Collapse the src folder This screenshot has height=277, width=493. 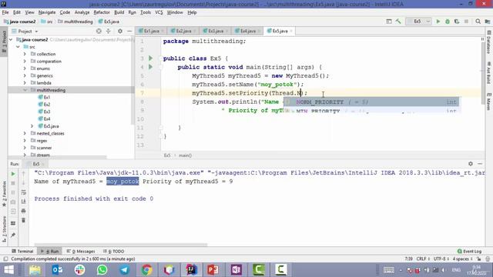[x=18, y=47]
